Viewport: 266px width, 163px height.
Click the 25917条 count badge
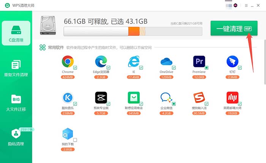coord(27,129)
